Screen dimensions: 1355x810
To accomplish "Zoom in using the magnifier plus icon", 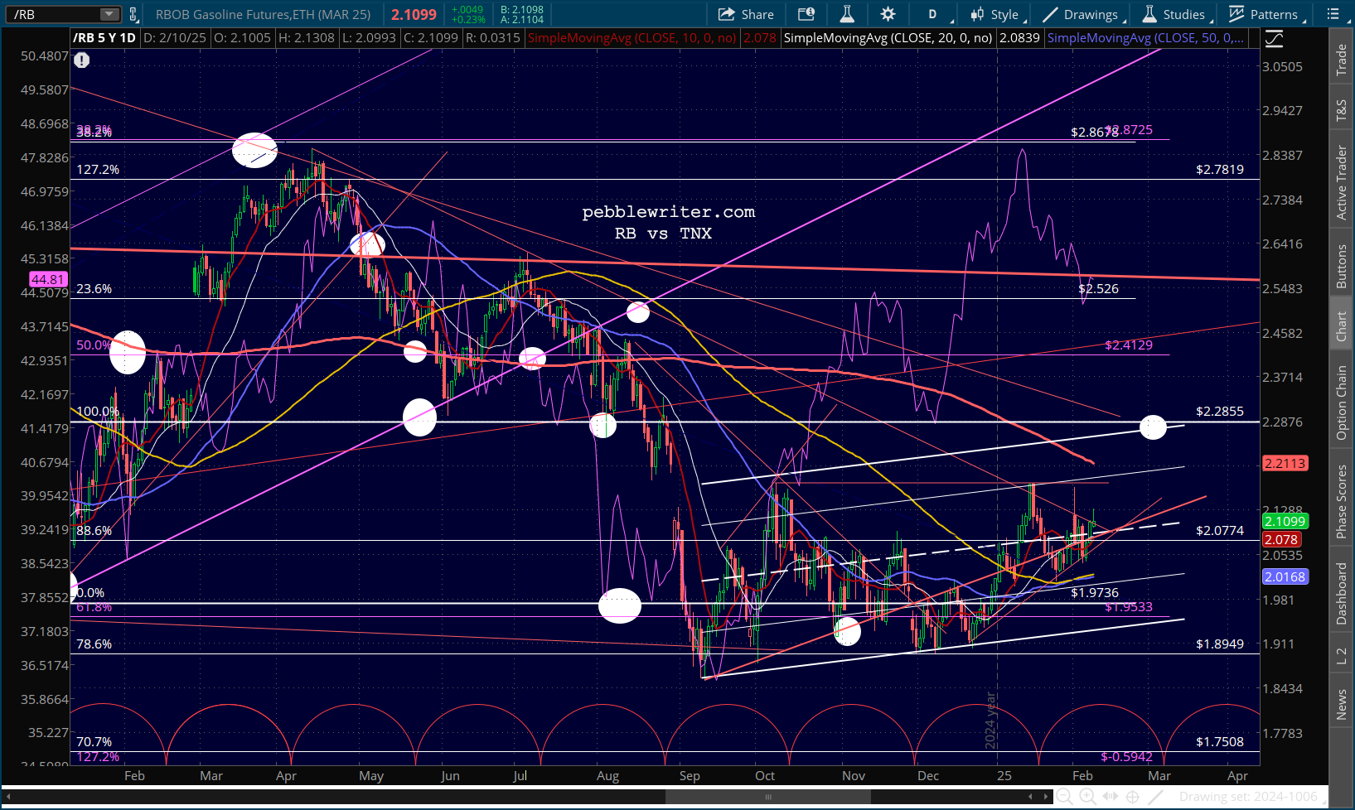I will 1087,797.
